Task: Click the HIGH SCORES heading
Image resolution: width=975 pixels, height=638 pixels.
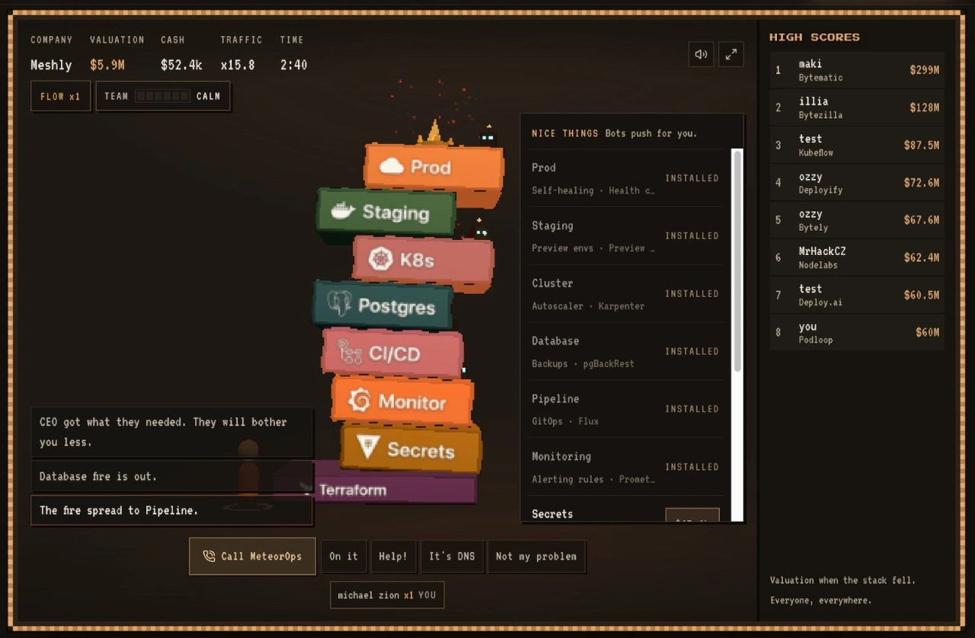Action: pyautogui.click(x=814, y=37)
